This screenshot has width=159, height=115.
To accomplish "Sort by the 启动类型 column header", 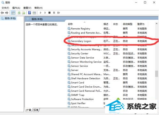I will tap(127, 24).
